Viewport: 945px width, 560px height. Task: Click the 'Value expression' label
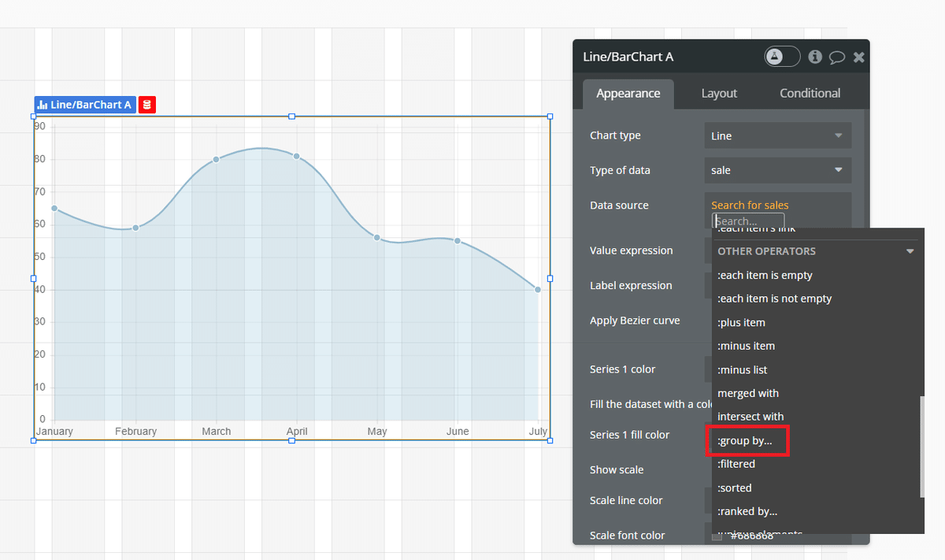632,250
